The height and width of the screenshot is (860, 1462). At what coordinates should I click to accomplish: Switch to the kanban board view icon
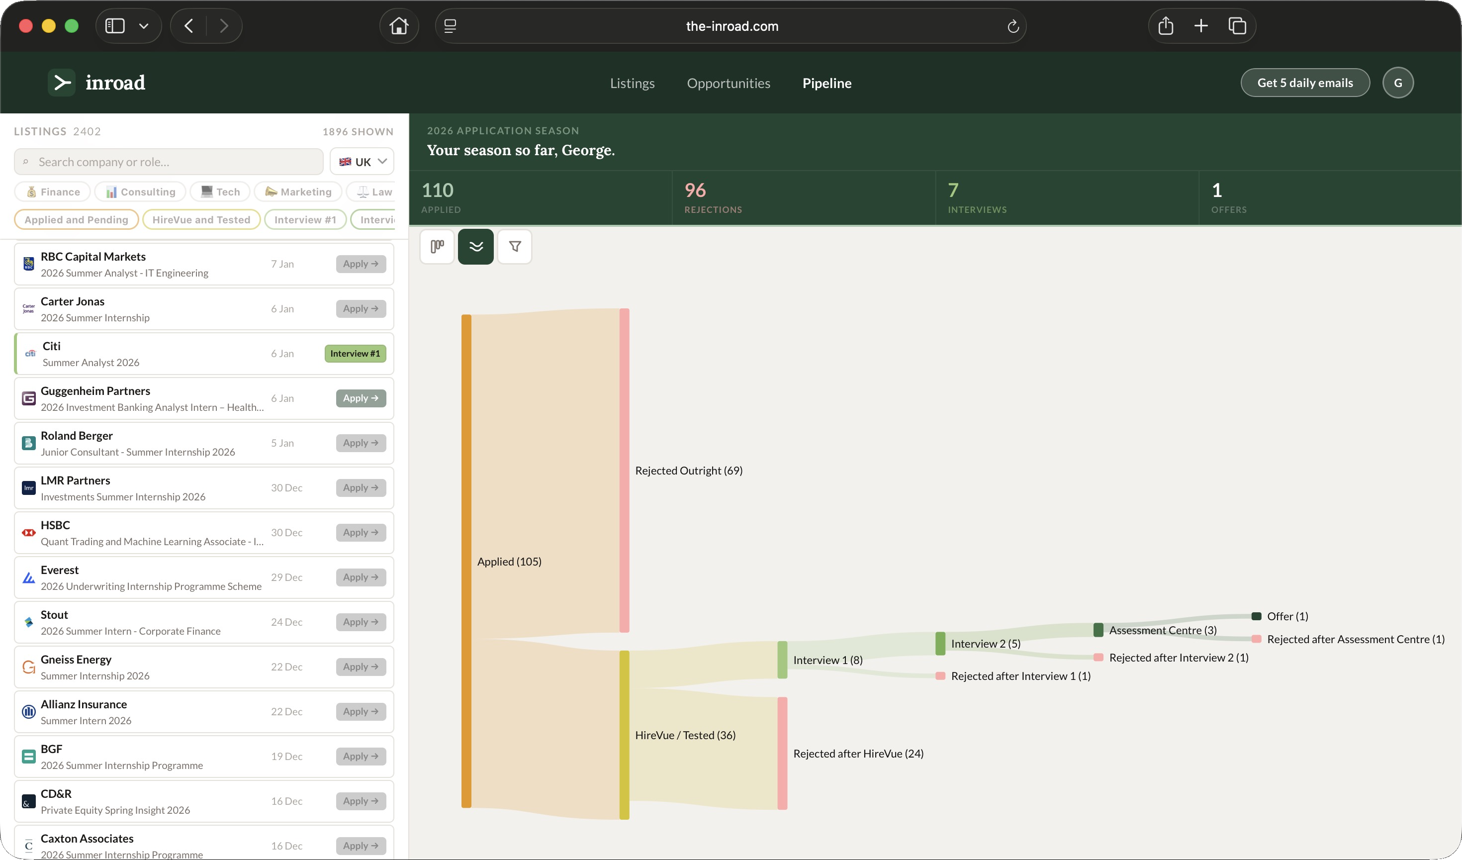pos(437,247)
